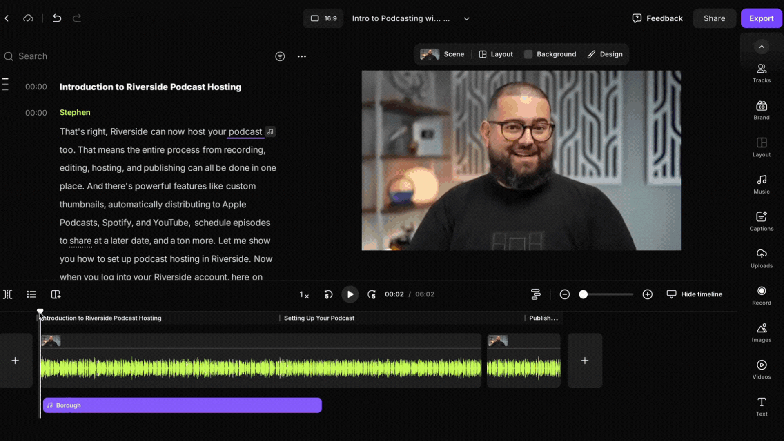Open the Videos panel in sidebar
The image size is (784, 441).
click(762, 370)
